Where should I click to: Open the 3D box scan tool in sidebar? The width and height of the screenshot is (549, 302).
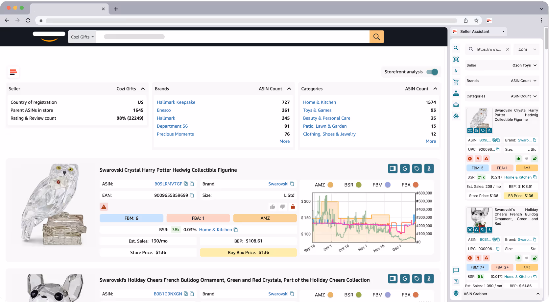coord(456,59)
